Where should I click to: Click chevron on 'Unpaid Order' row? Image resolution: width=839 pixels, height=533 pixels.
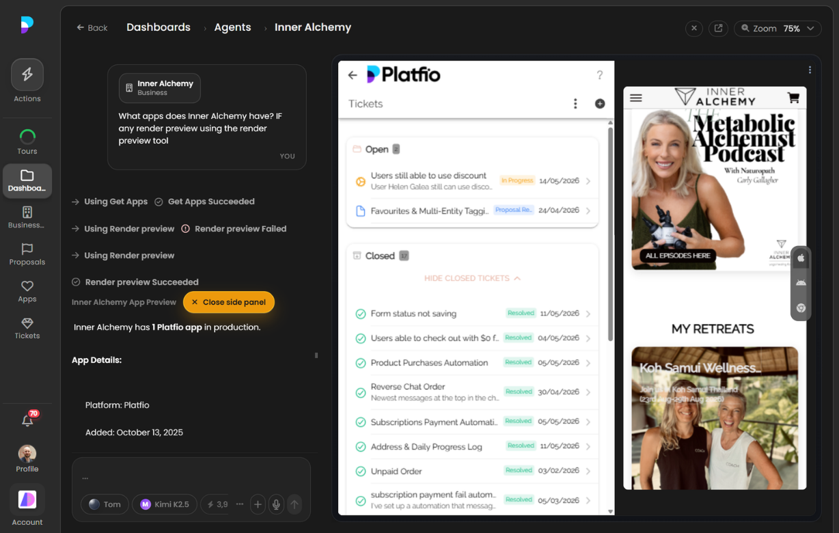pyautogui.click(x=588, y=471)
